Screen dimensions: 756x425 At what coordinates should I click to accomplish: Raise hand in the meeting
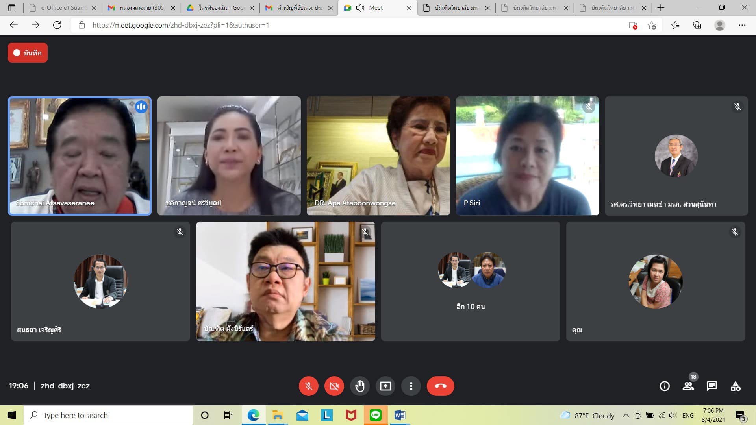pos(359,386)
